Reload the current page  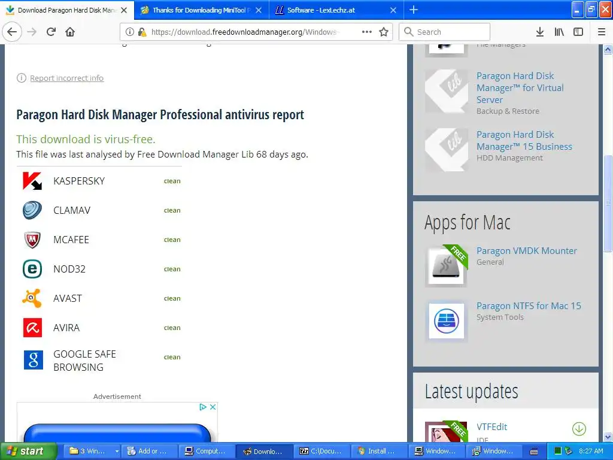(x=51, y=32)
